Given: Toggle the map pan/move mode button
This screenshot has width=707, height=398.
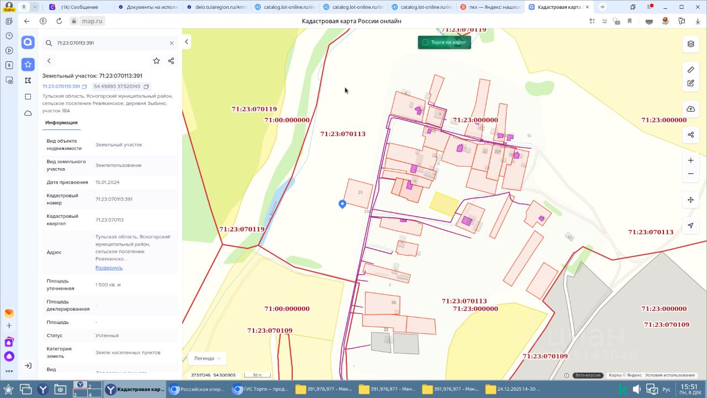Looking at the screenshot, I should coord(690,200).
